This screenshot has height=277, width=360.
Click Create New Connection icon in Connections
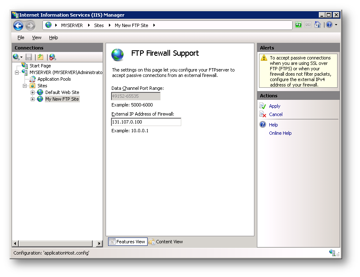click(x=16, y=57)
